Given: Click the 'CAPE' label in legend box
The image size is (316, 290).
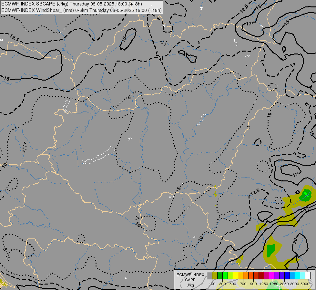Looking at the screenshot, I should point(190,280).
